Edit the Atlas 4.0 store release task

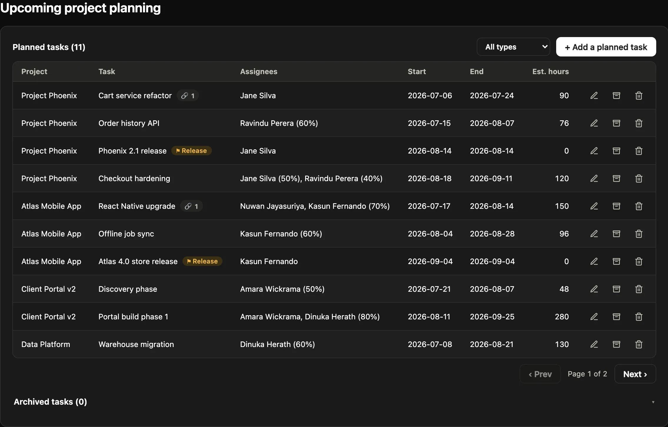[594, 261]
